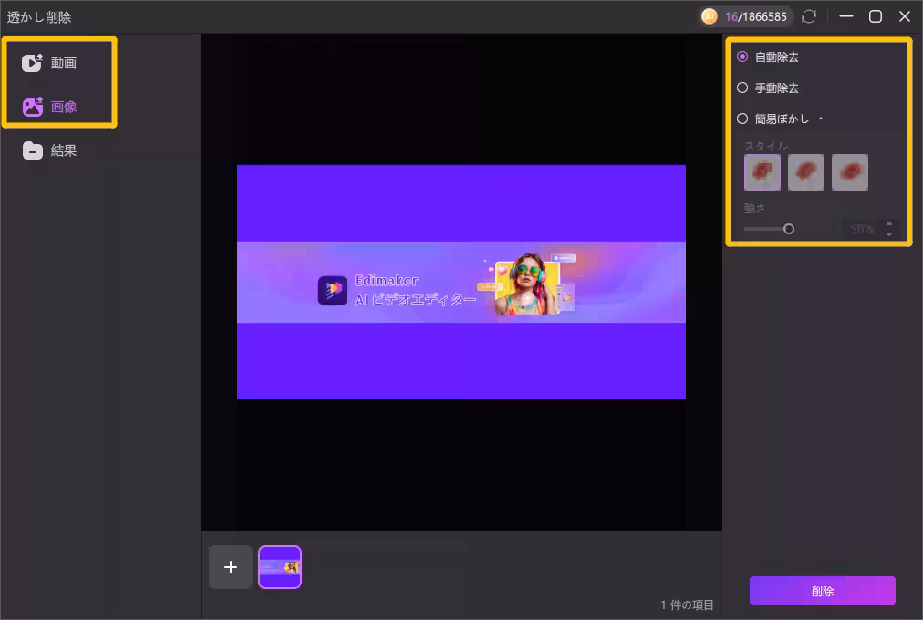Click the results (結果) folder icon
The height and width of the screenshot is (620, 923).
point(33,150)
